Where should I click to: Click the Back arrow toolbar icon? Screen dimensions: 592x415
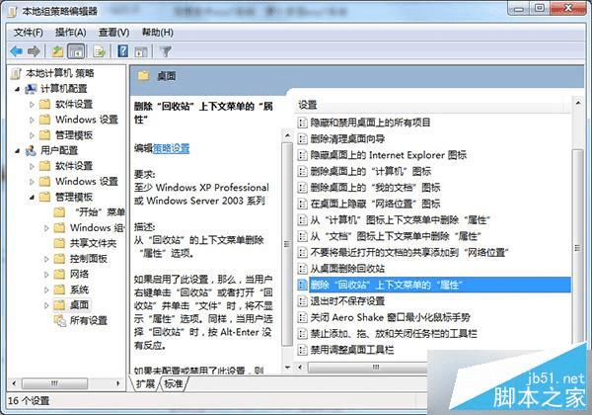17,51
